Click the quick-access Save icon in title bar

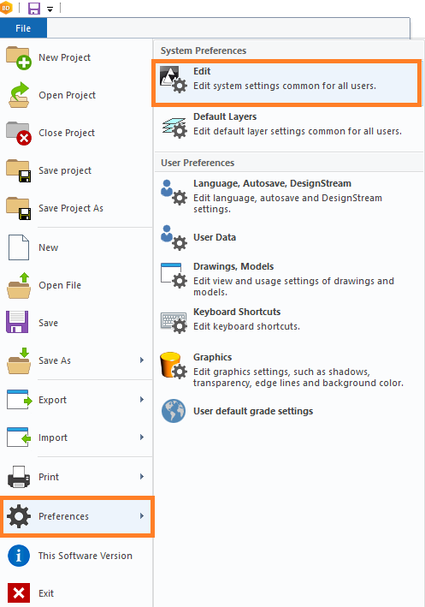34,8
